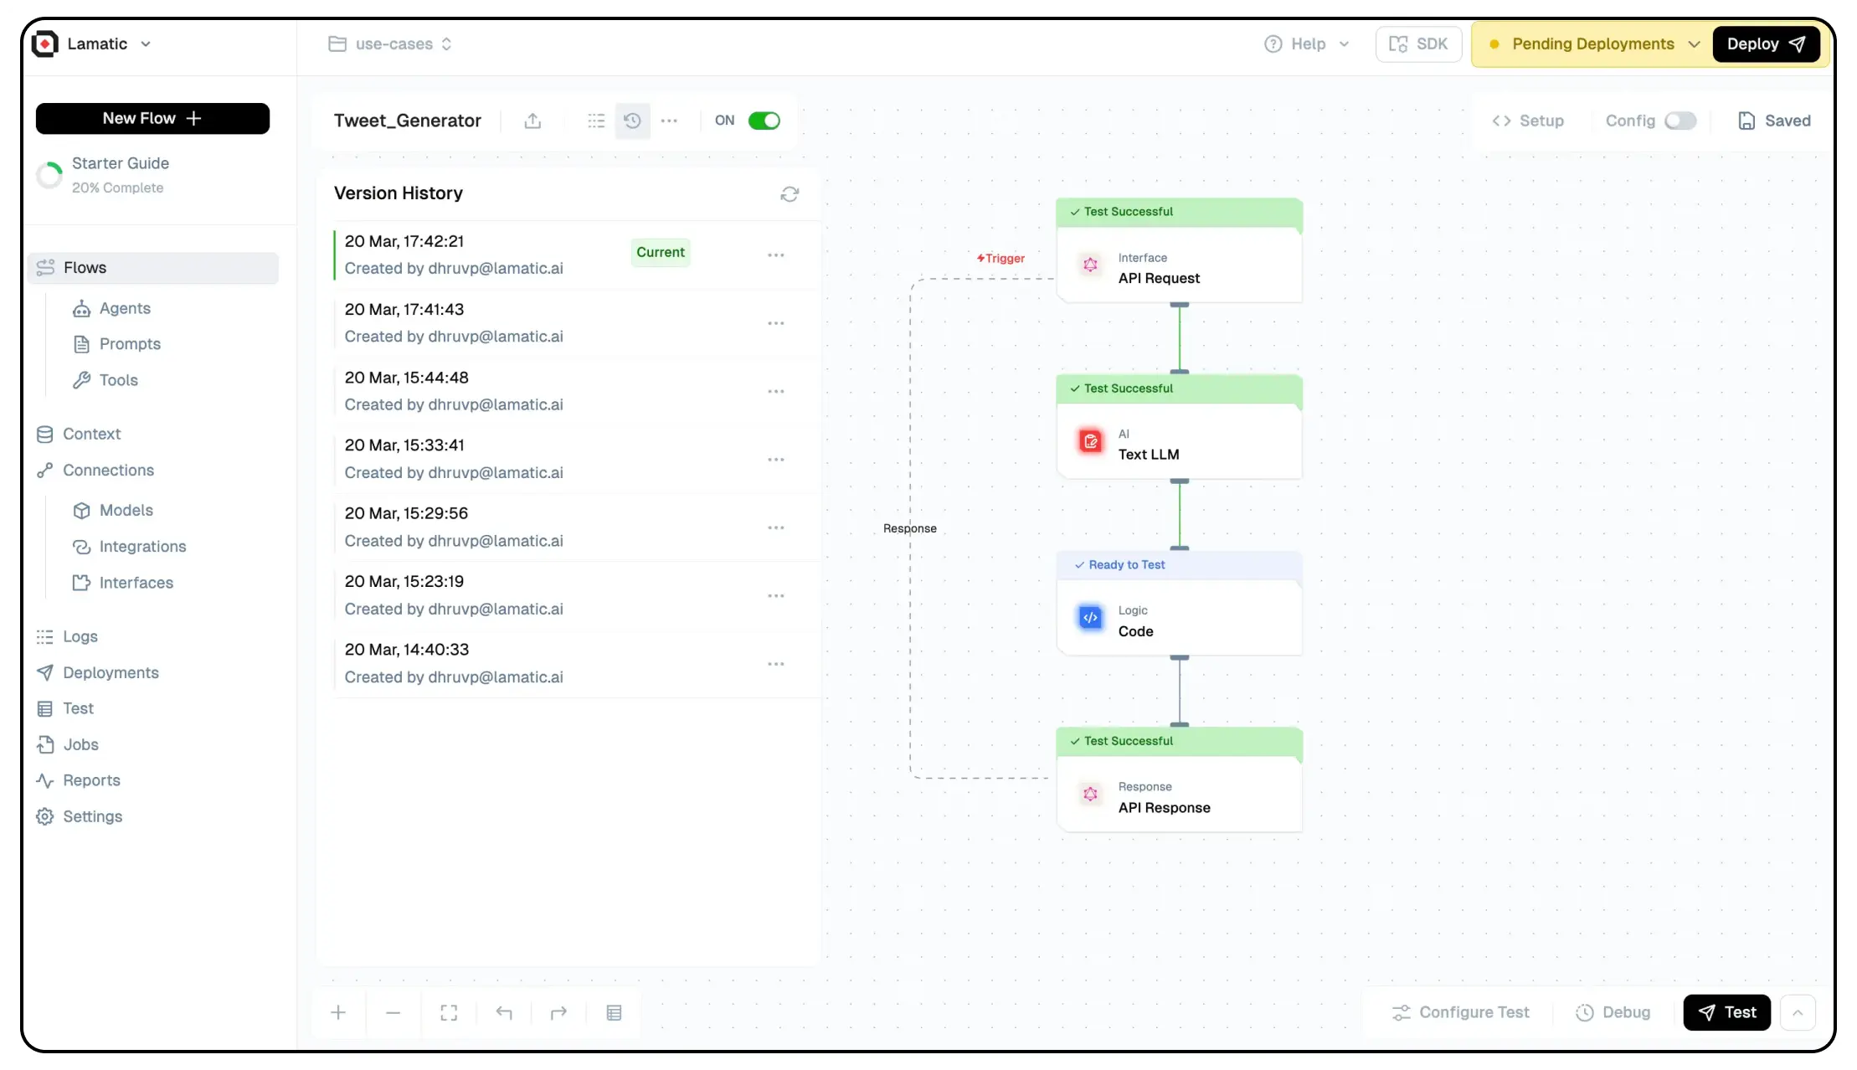Click the Starter Guide progress circle
The height and width of the screenshot is (1070, 1857).
[49, 175]
